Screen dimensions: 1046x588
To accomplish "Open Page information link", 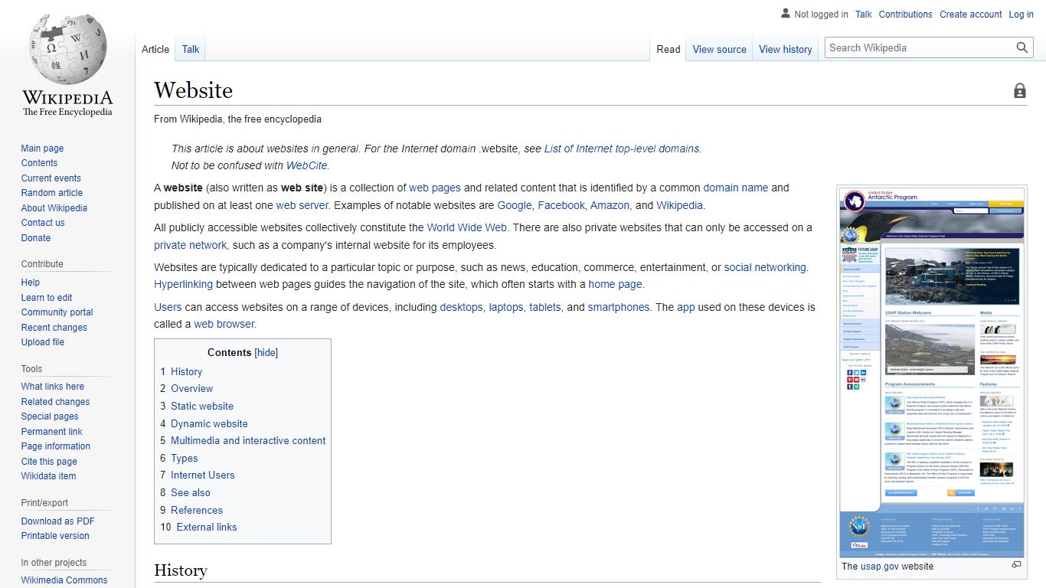I will [56, 446].
